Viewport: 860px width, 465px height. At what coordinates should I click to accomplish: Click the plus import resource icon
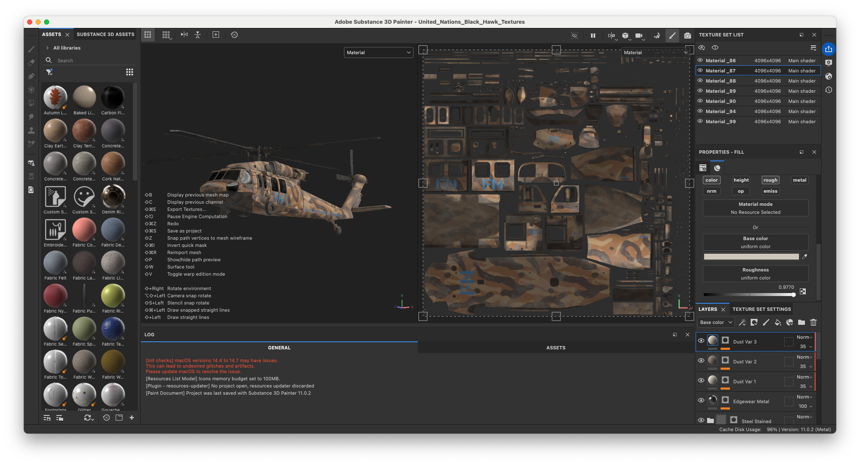tap(132, 418)
